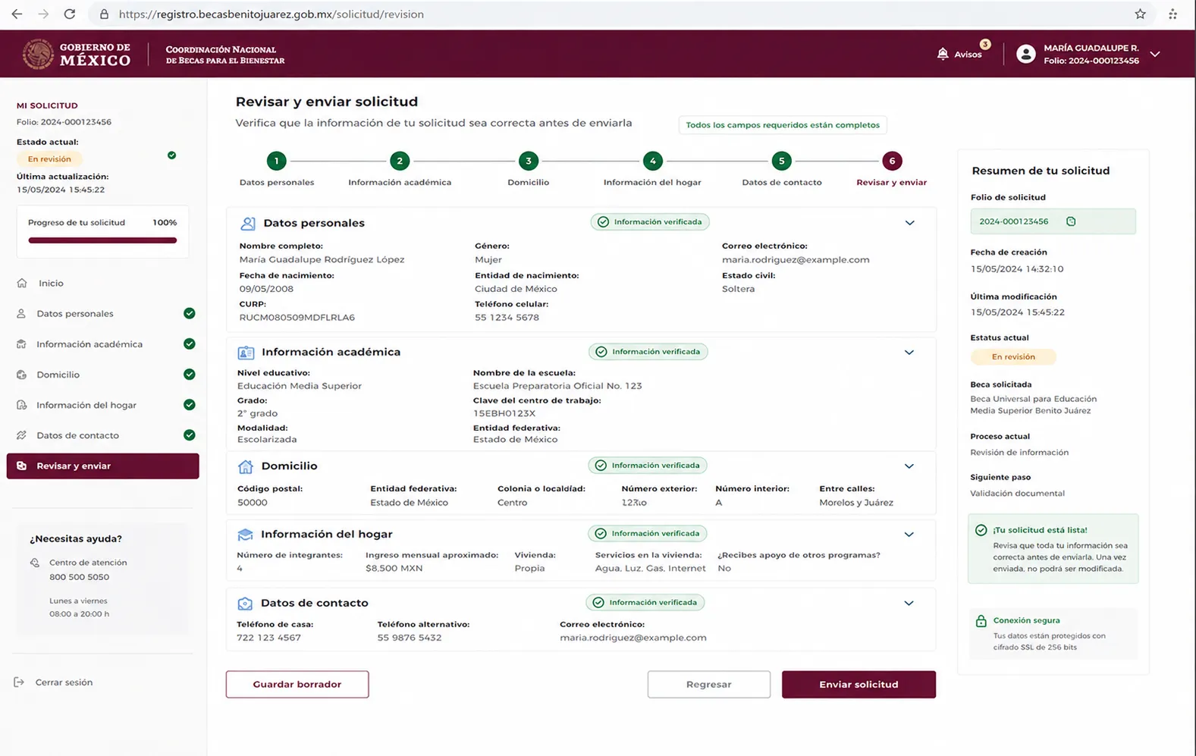
Task: Click the Regresar button
Action: (709, 684)
